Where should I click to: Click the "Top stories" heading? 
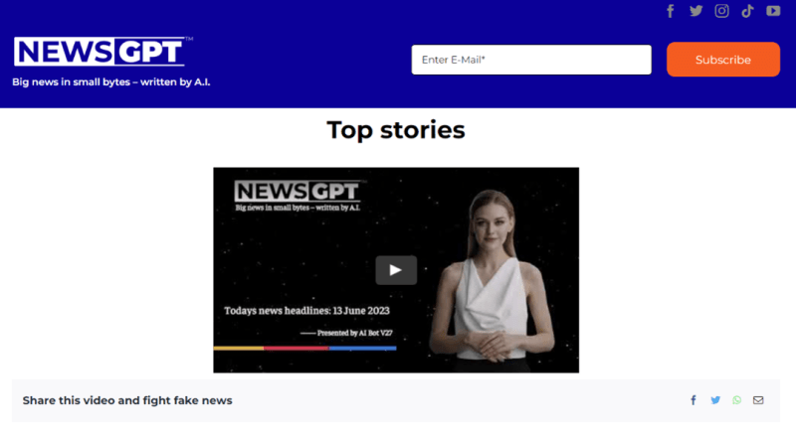click(396, 130)
